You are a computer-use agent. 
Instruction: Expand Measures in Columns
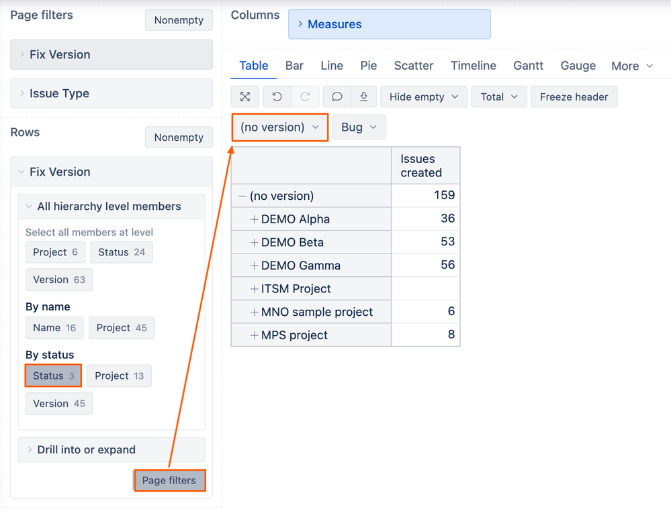pos(390,24)
